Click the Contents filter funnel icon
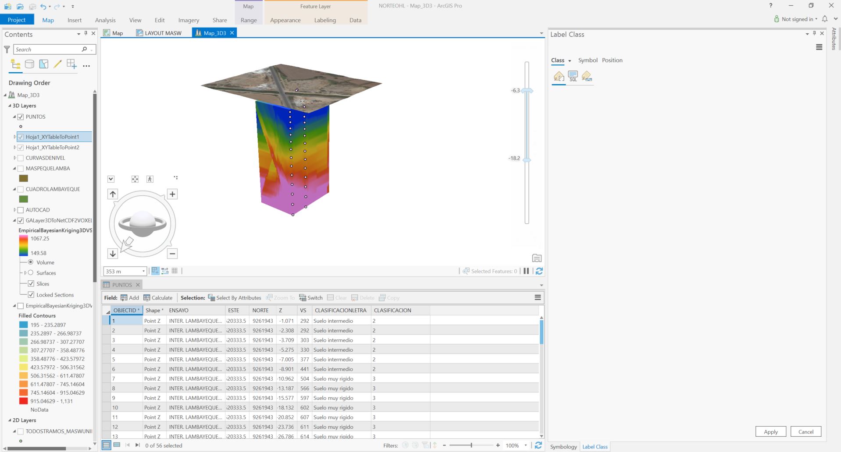The height and width of the screenshot is (452, 841). tap(7, 49)
